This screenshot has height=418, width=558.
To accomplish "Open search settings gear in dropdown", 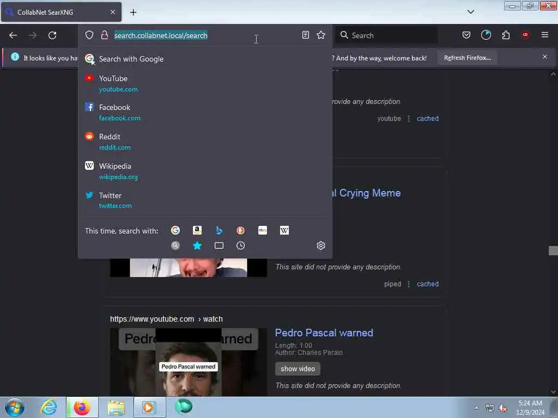I will tap(320, 245).
